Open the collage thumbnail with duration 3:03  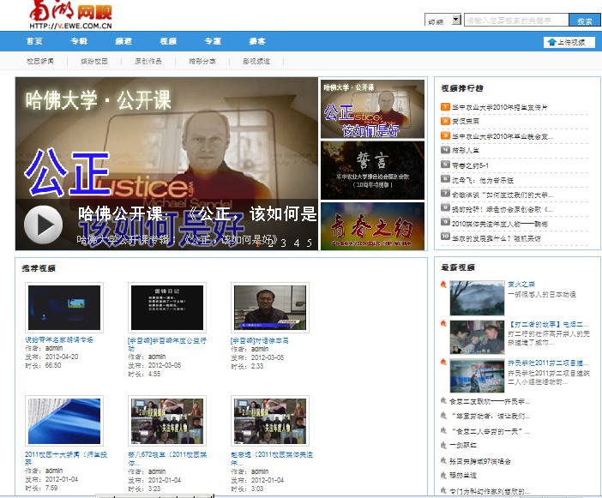270,421
